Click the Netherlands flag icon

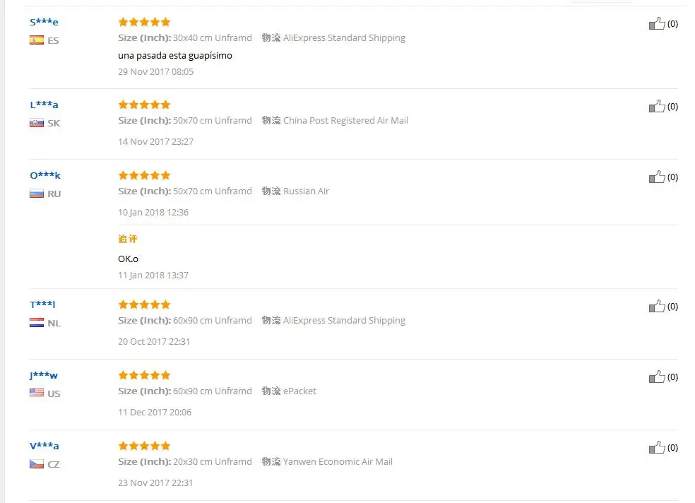37,323
